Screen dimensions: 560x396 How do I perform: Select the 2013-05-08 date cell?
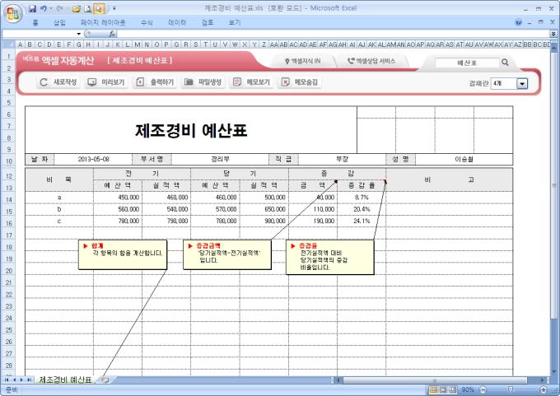(x=94, y=159)
